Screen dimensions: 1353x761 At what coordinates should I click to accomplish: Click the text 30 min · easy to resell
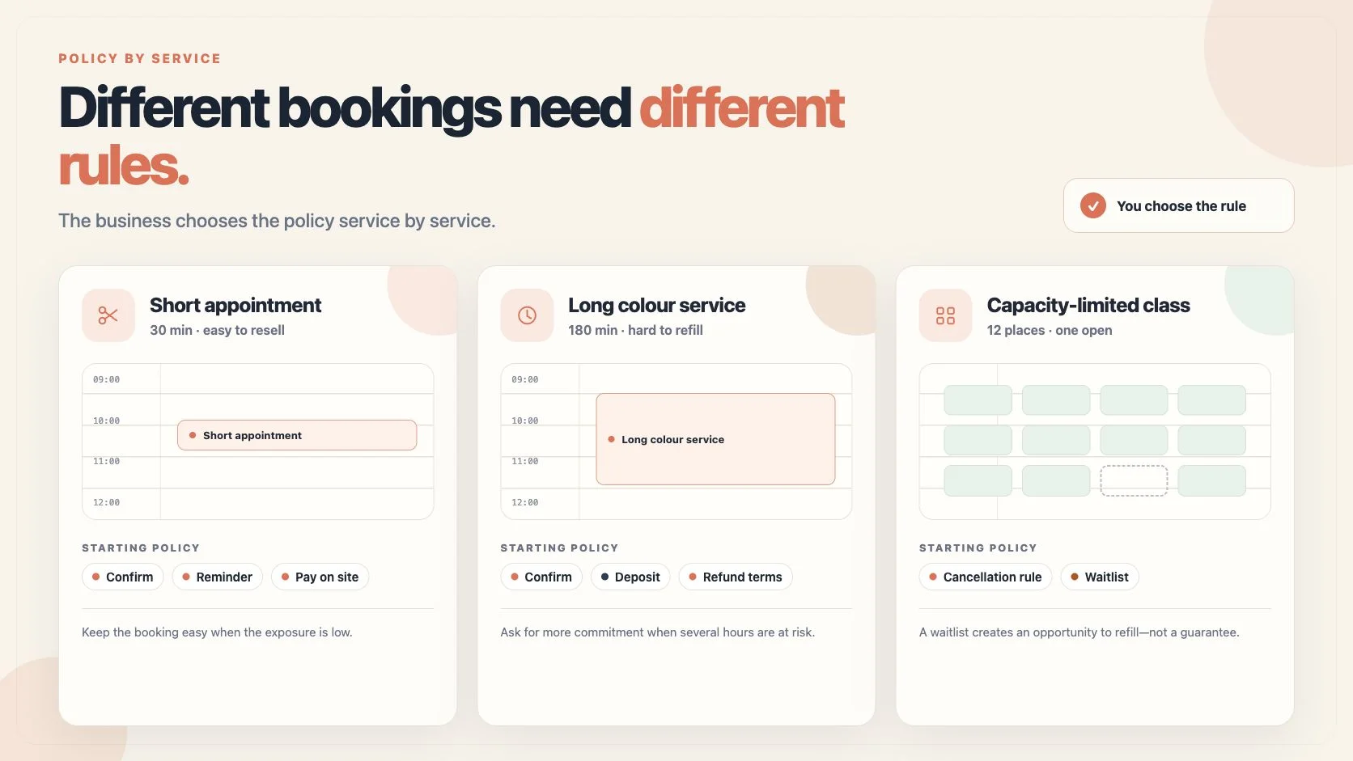click(217, 330)
